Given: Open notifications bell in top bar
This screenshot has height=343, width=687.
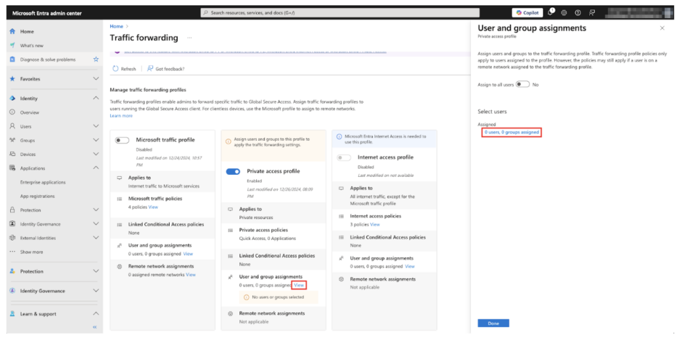Looking at the screenshot, I should [551, 13].
